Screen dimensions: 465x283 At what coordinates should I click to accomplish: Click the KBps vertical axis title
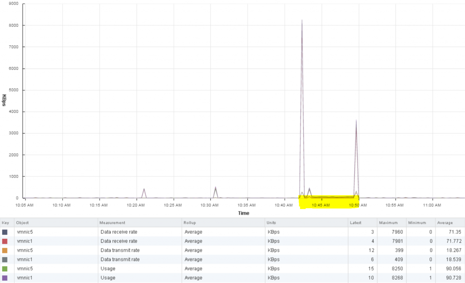tap(4, 100)
